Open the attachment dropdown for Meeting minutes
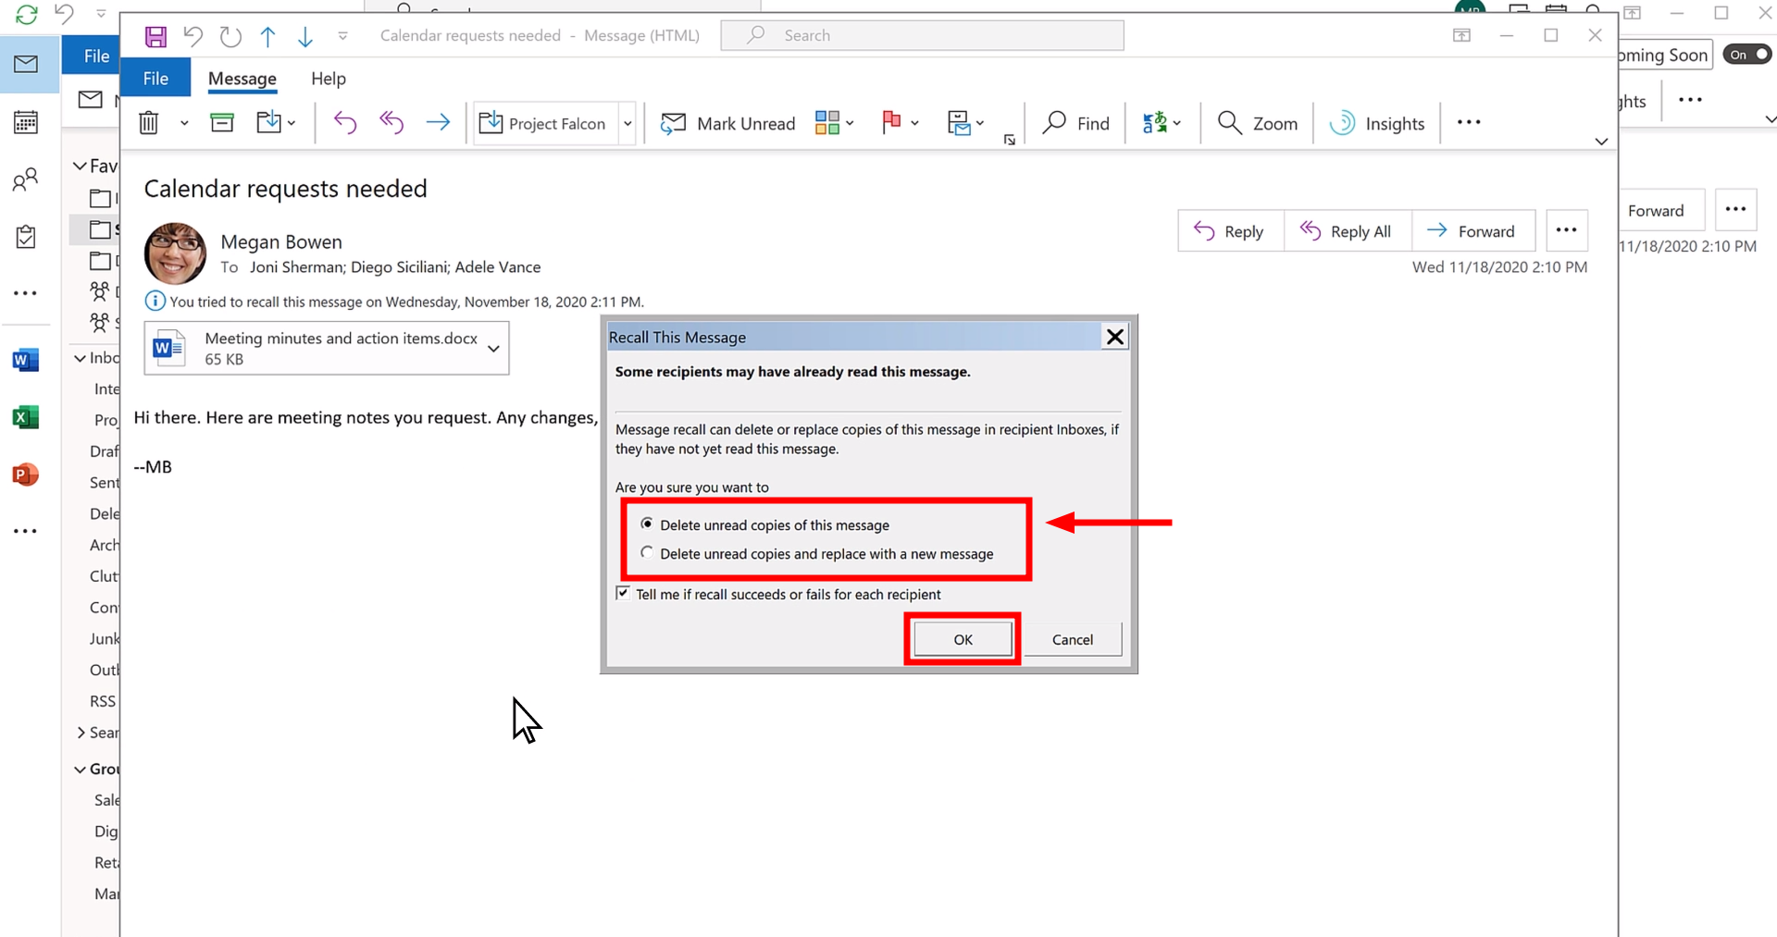Image resolution: width=1777 pixels, height=937 pixels. (x=493, y=349)
